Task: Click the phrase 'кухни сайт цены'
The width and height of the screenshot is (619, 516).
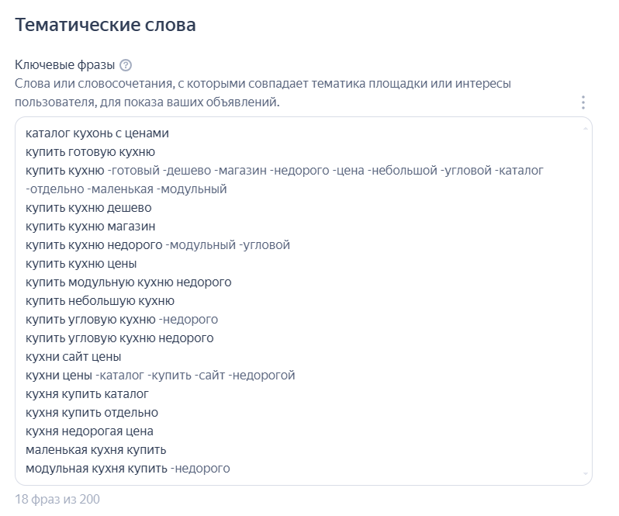Action: click(73, 357)
